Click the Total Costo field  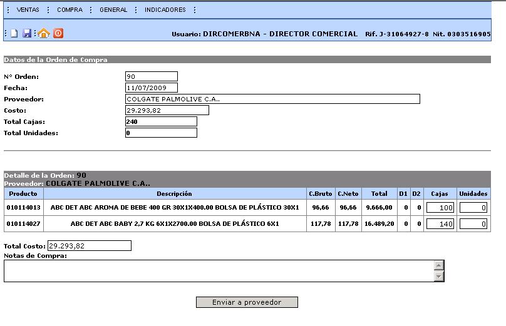pos(90,246)
